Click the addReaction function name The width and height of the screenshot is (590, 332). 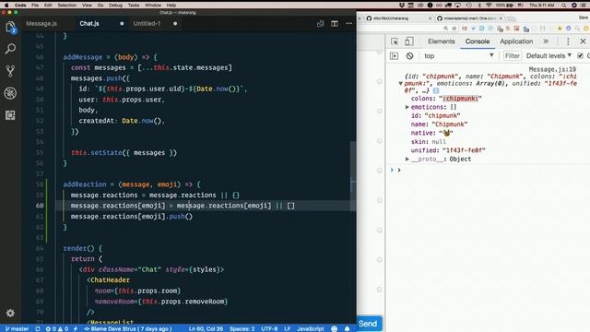(x=85, y=184)
